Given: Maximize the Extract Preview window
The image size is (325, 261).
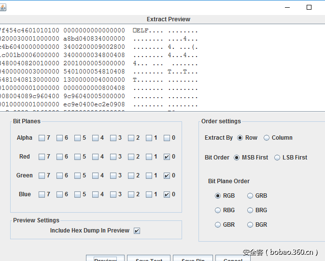Looking at the screenshot, I should 309,7.
